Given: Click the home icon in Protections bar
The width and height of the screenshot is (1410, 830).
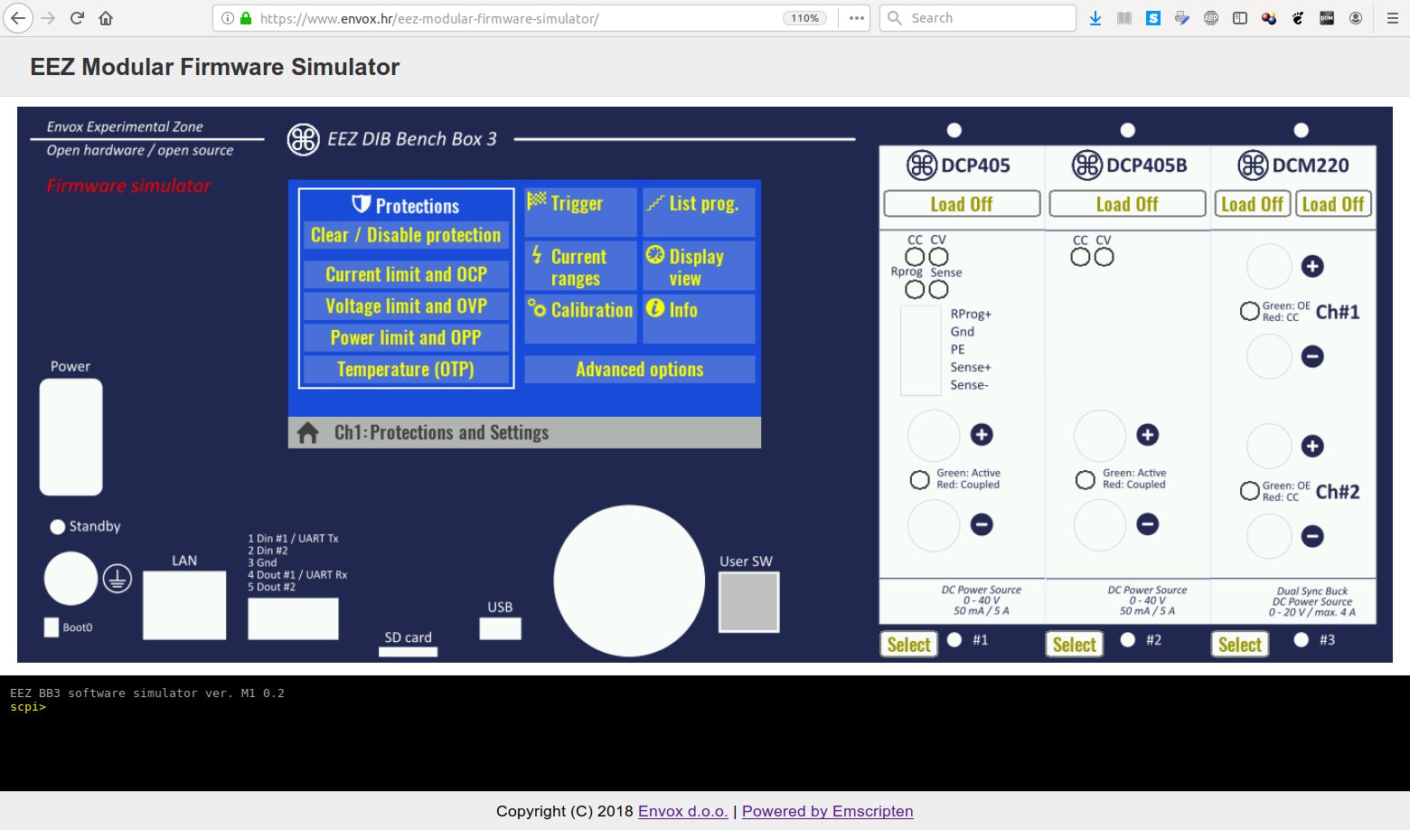Looking at the screenshot, I should click(308, 433).
